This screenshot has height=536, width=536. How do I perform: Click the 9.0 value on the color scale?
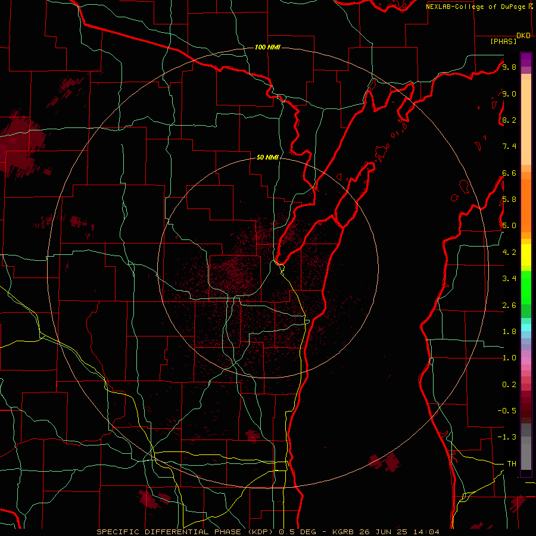pyautogui.click(x=509, y=94)
